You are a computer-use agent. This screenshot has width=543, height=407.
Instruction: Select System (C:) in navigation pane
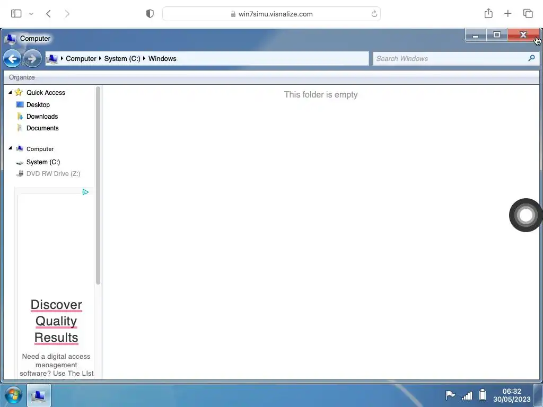[43, 162]
